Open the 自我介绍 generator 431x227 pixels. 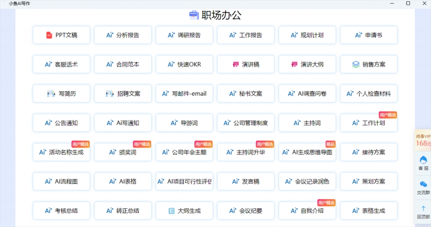tap(307, 211)
